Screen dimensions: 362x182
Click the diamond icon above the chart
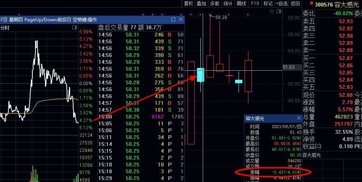pos(272,11)
